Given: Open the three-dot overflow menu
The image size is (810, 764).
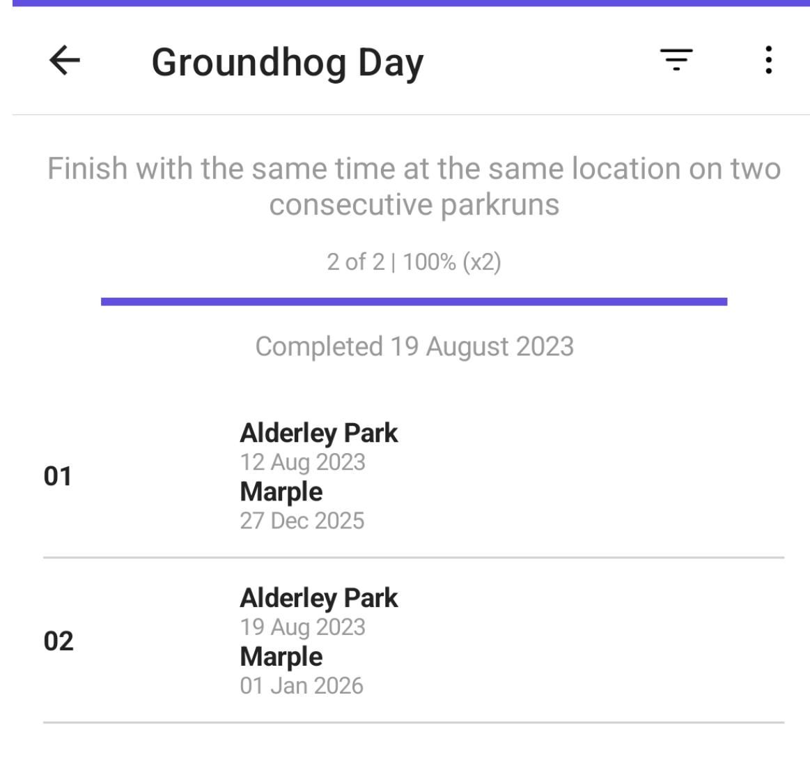Looking at the screenshot, I should click(768, 61).
